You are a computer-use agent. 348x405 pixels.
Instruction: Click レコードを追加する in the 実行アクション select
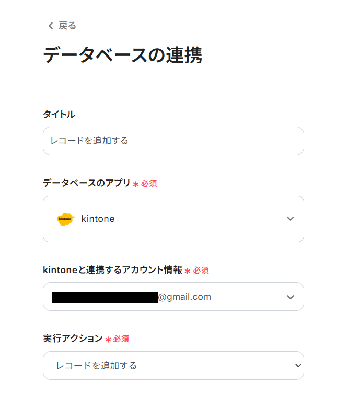click(97, 365)
